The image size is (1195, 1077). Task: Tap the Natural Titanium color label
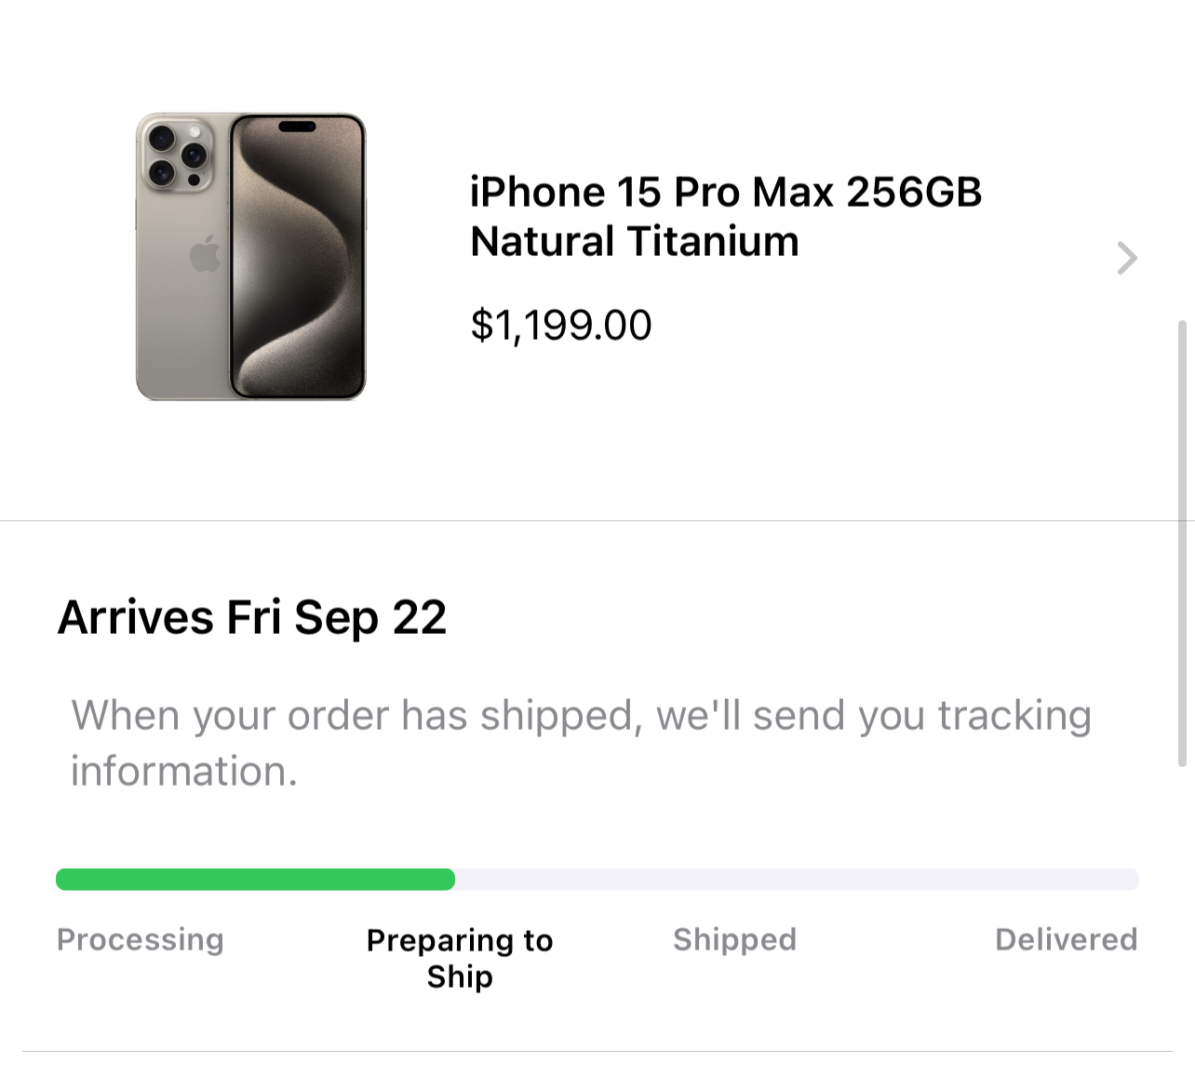[x=635, y=241]
